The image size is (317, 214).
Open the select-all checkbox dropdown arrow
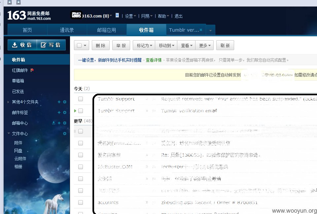click(x=85, y=46)
